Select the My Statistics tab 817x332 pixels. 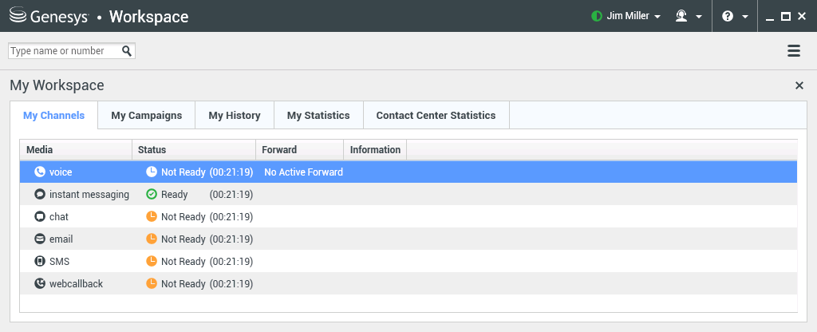pyautogui.click(x=318, y=116)
